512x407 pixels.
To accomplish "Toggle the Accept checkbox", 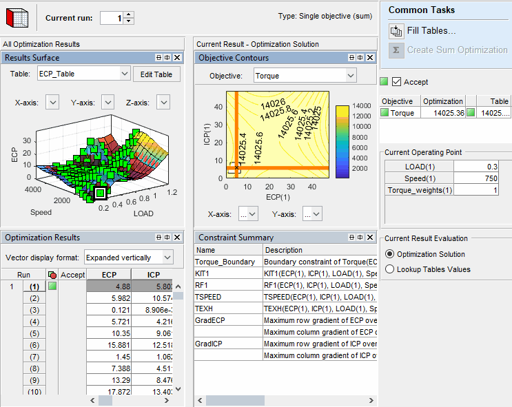I will click(396, 81).
